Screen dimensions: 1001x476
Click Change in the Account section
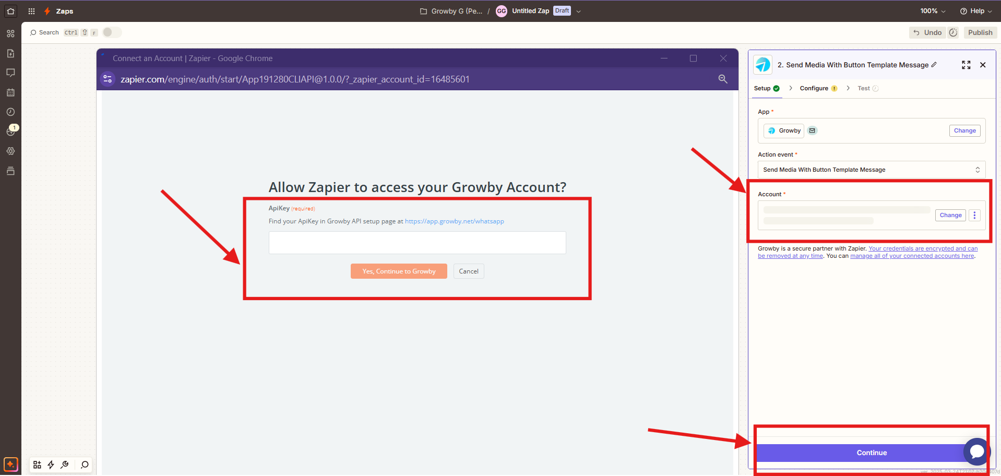pyautogui.click(x=950, y=215)
